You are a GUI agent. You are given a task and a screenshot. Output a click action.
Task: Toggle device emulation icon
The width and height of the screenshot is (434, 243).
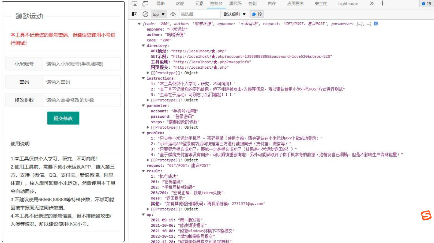145,4
